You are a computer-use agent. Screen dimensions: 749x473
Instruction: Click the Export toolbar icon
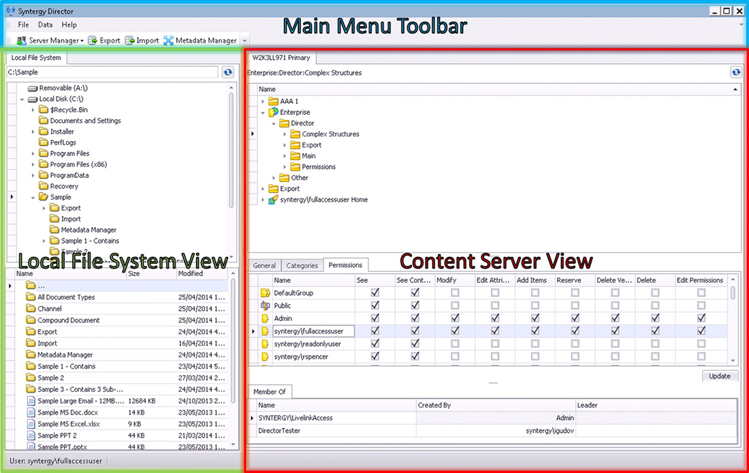(x=93, y=41)
